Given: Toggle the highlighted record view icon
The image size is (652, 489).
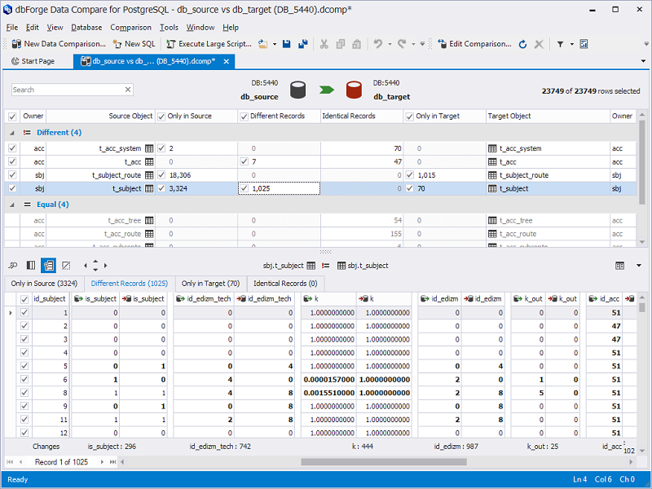Looking at the screenshot, I should (48, 266).
